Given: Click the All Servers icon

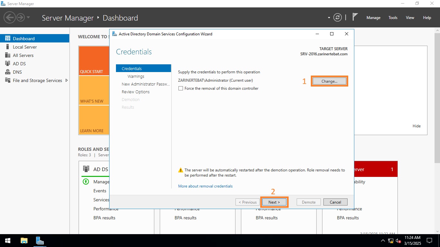Looking at the screenshot, I should pos(8,55).
